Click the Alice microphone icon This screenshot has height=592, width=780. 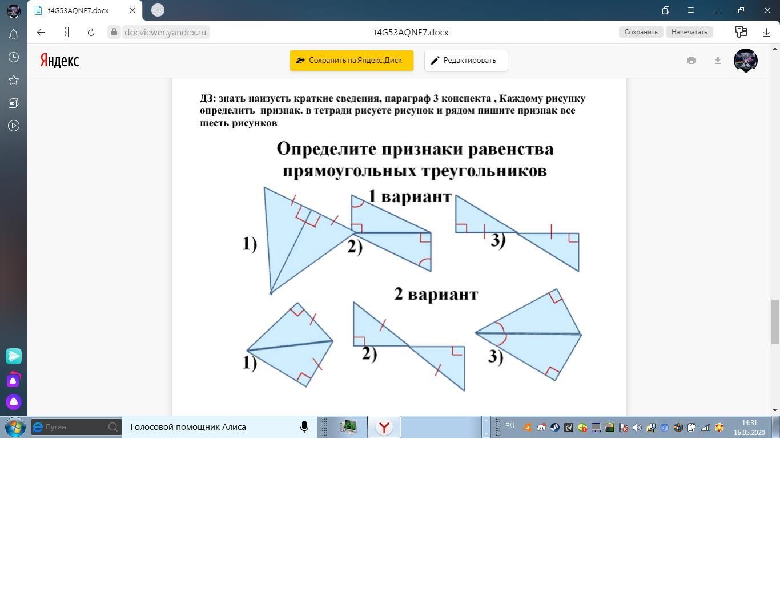point(304,427)
